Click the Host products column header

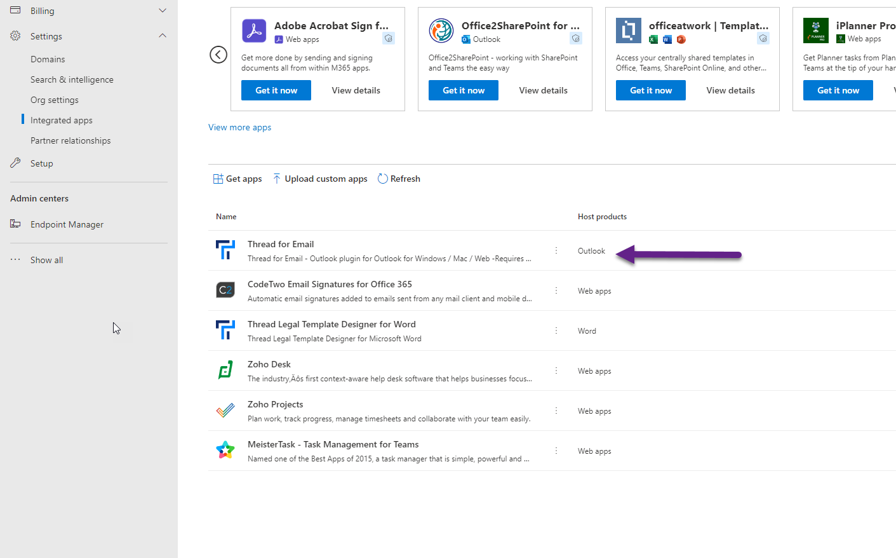click(x=602, y=217)
